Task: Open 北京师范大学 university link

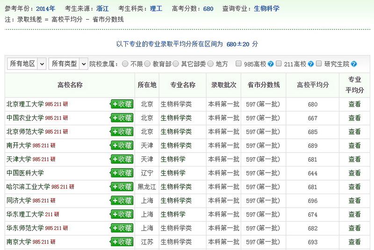Action: click(x=25, y=132)
